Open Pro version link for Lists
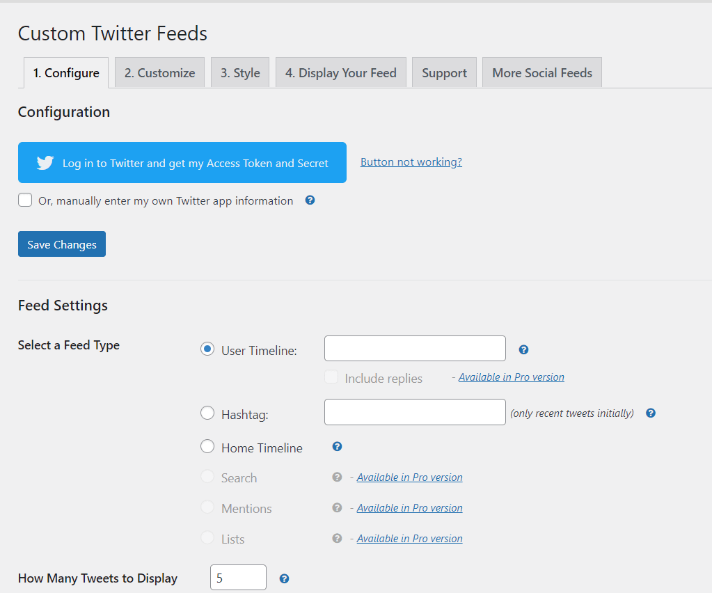 409,539
